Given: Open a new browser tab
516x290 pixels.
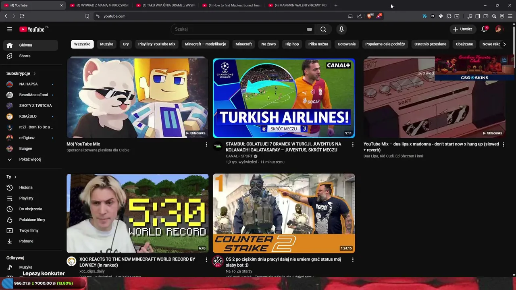Looking at the screenshot, I should (x=336, y=5).
